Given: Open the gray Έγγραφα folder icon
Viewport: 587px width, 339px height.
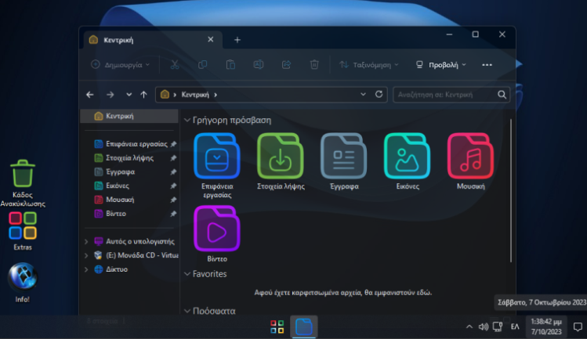Looking at the screenshot, I should 344,156.
